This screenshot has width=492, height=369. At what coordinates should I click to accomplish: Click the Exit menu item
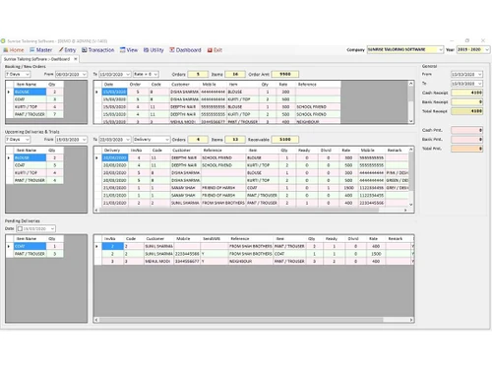click(215, 50)
